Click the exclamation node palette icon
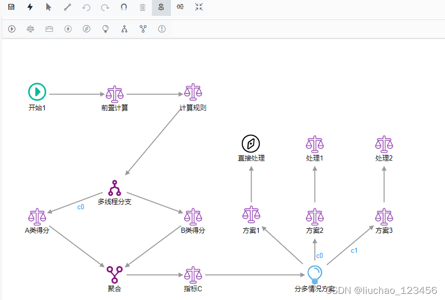The height and width of the screenshot is (300, 445). pos(161,29)
